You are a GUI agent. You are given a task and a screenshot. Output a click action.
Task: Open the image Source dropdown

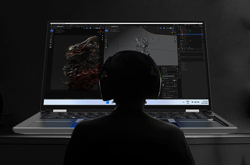(173, 83)
